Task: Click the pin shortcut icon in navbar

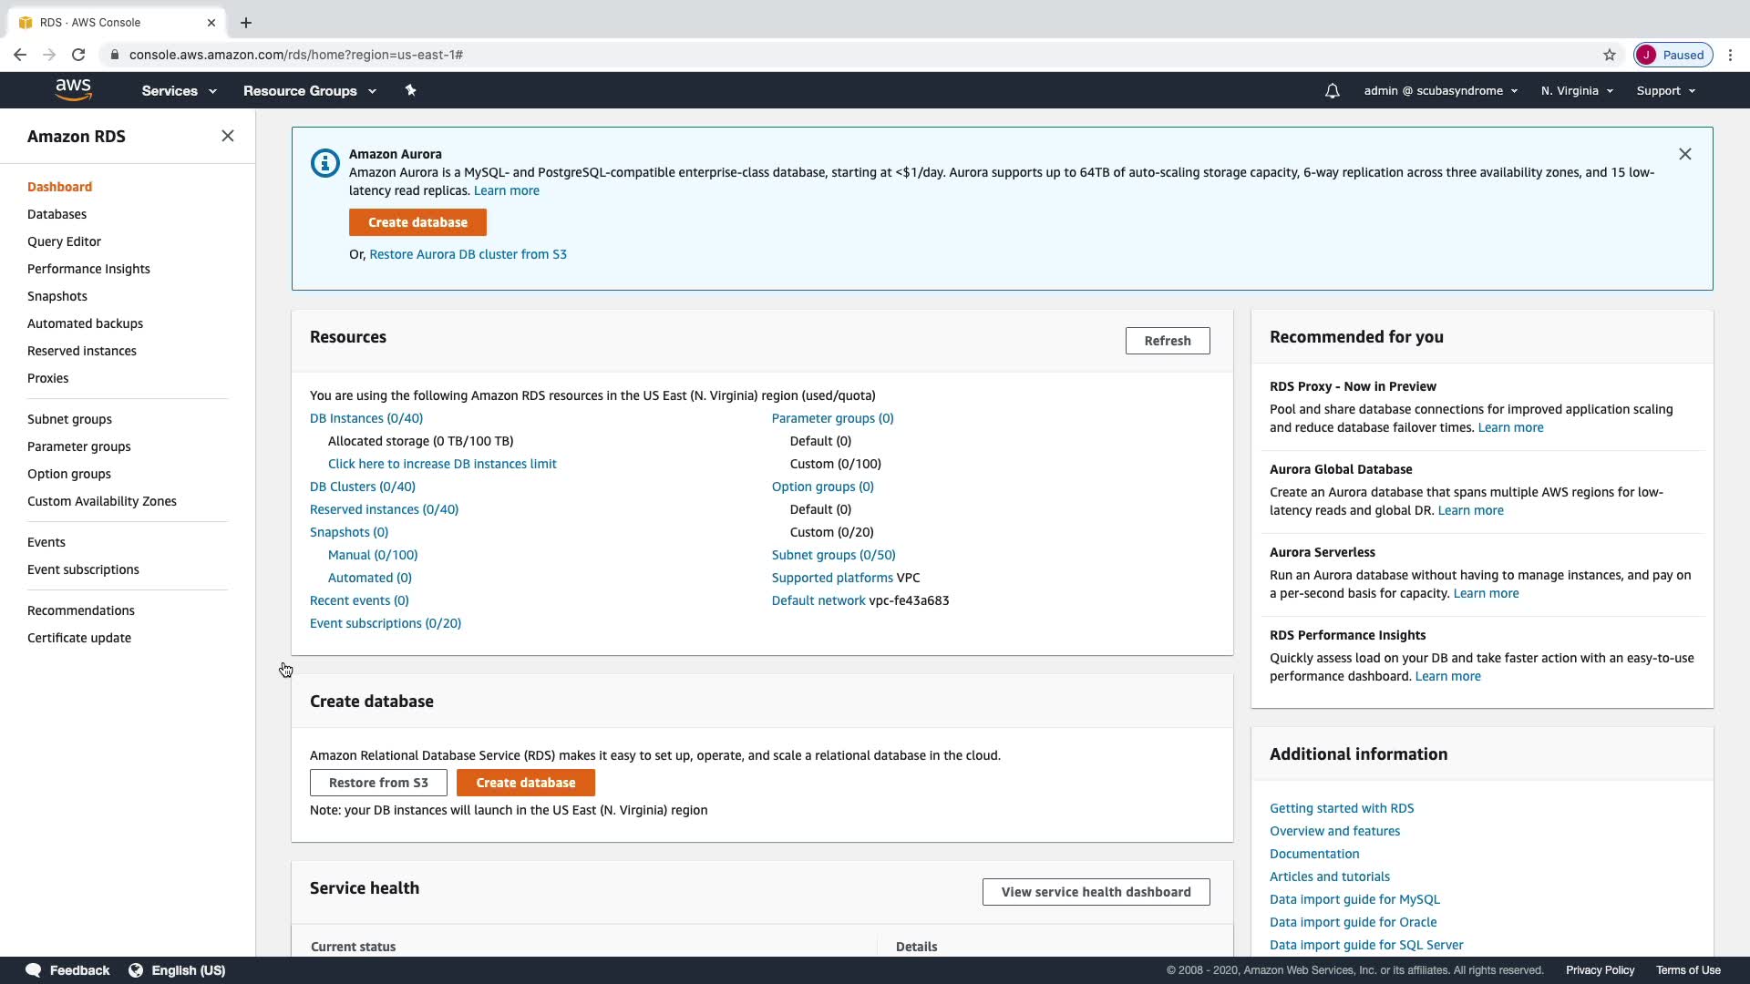Action: pyautogui.click(x=410, y=90)
